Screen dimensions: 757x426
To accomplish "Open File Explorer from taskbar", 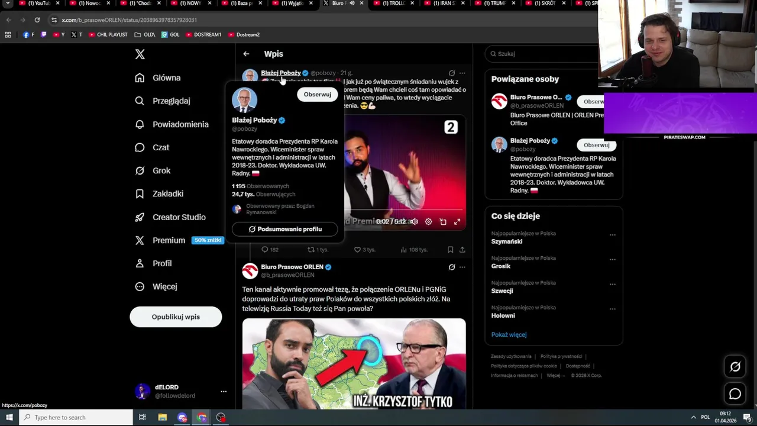I will (163, 417).
